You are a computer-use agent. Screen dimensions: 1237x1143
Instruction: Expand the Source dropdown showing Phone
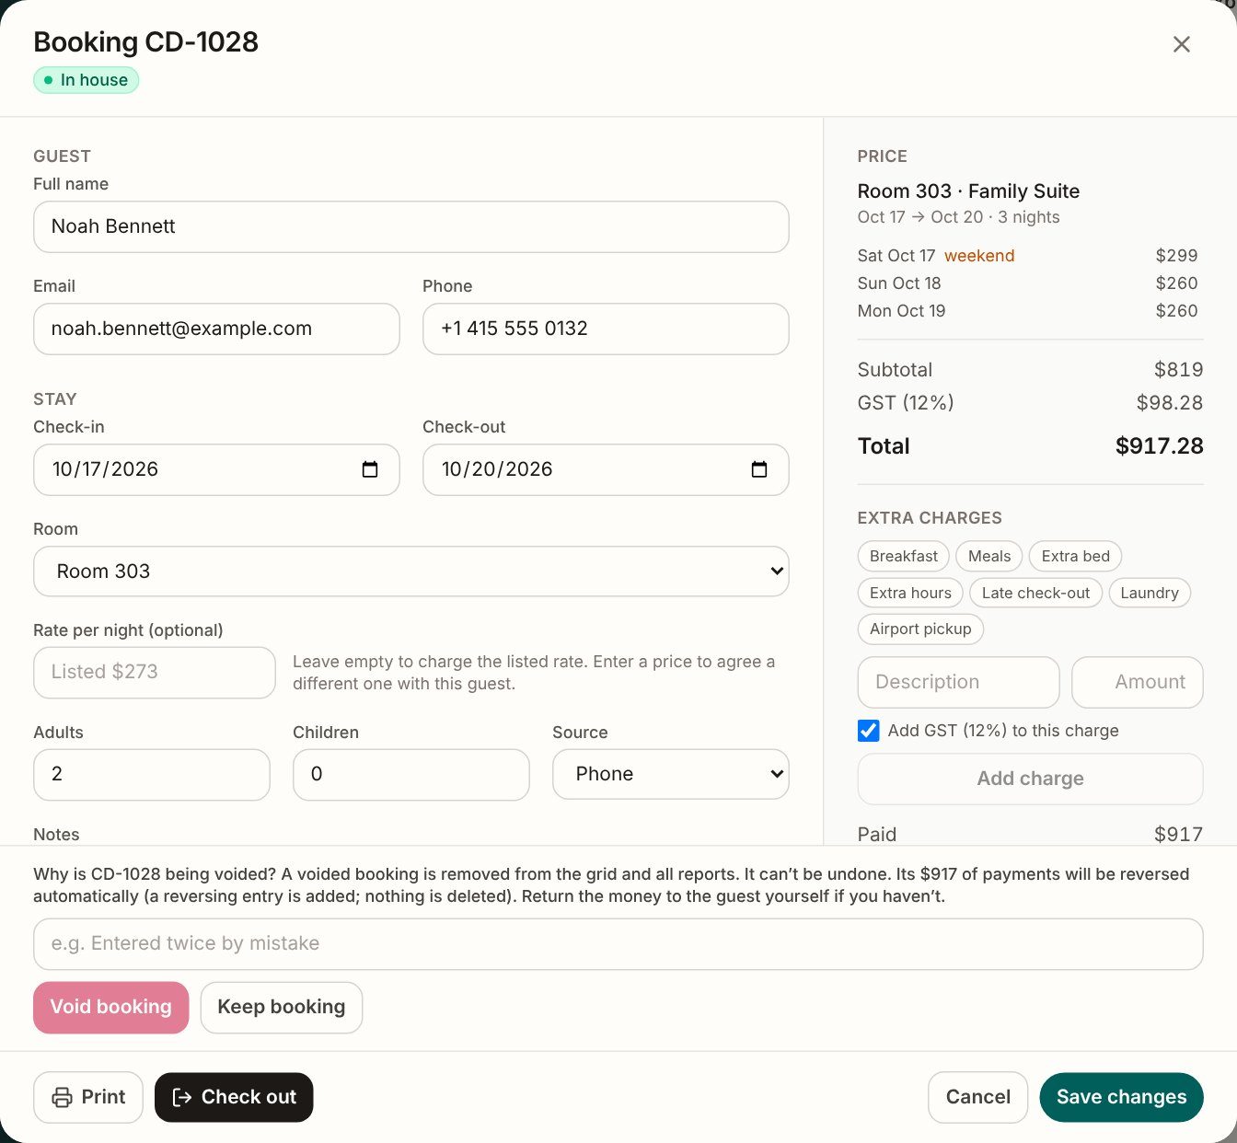[671, 774]
